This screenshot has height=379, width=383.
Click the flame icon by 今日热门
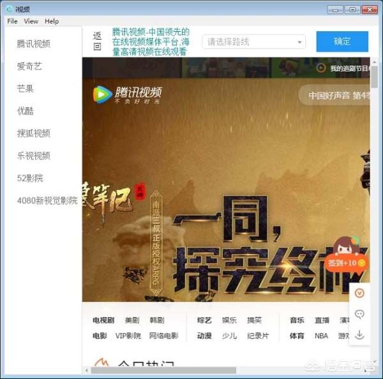[101, 362]
